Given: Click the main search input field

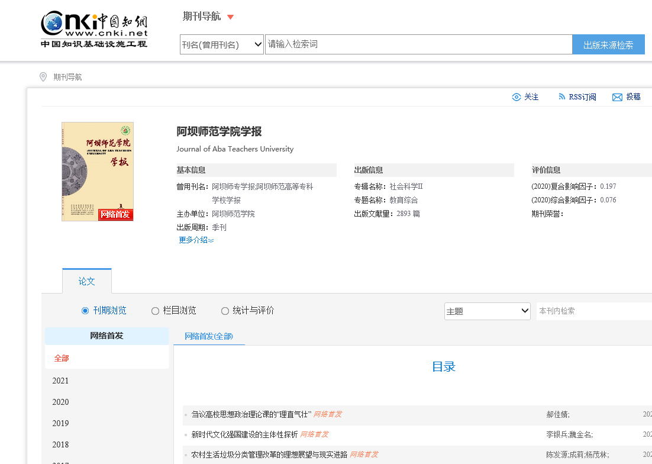Looking at the screenshot, I should click(418, 44).
